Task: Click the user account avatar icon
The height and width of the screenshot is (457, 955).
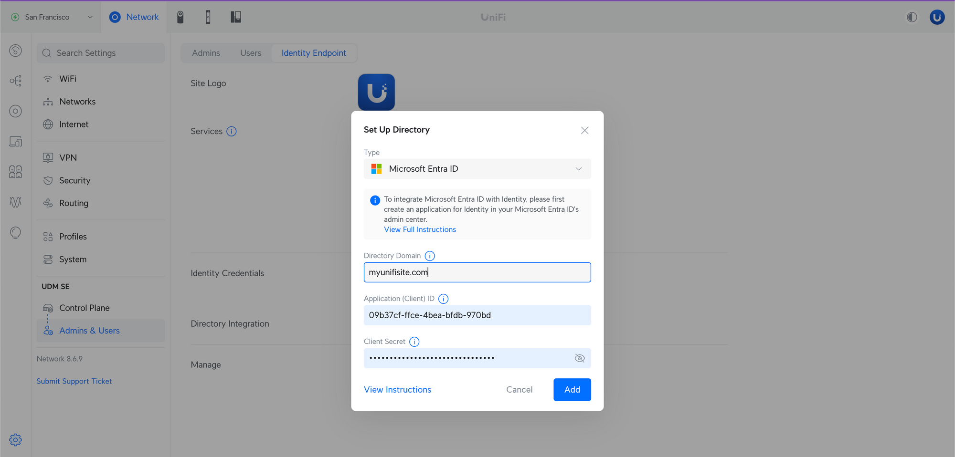Action: [937, 17]
